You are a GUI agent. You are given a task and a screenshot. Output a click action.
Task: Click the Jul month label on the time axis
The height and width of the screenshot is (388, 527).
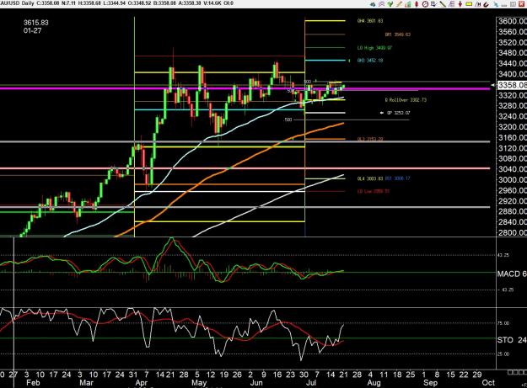311,383
